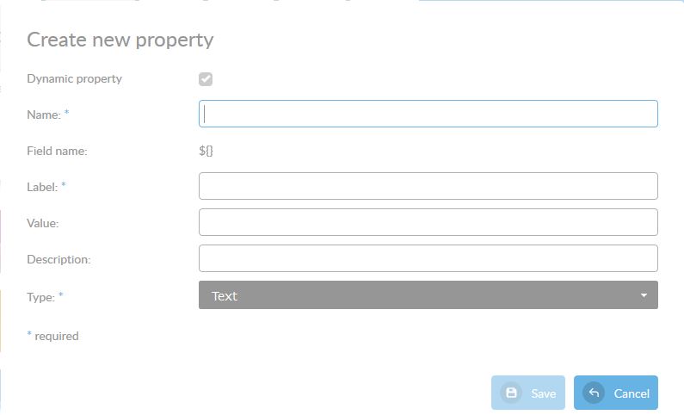Click the "Create new property" heading
The height and width of the screenshot is (415, 684).
click(x=120, y=40)
